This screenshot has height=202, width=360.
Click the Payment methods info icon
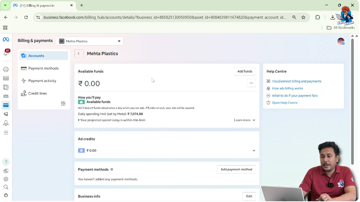pyautogui.click(x=112, y=170)
